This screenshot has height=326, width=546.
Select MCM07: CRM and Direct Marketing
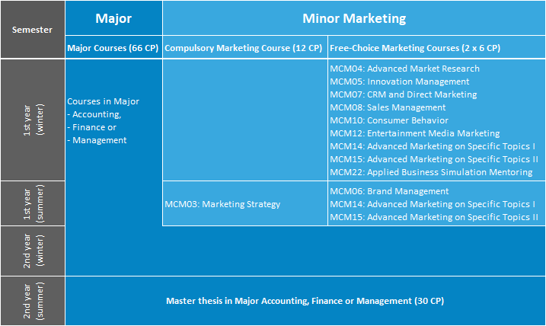[x=404, y=94]
